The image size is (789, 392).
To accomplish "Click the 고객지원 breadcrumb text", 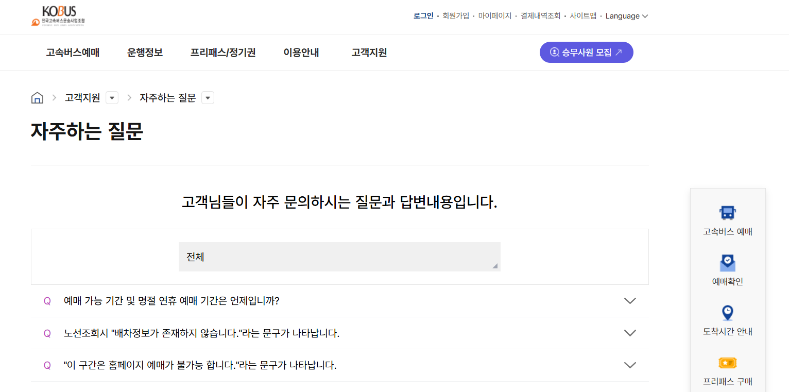I will (82, 98).
